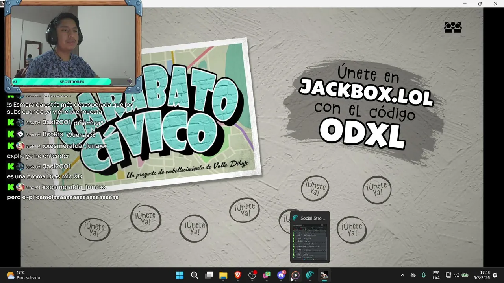The height and width of the screenshot is (283, 504).
Task: Open the notifications bell icon
Action: tap(495, 275)
